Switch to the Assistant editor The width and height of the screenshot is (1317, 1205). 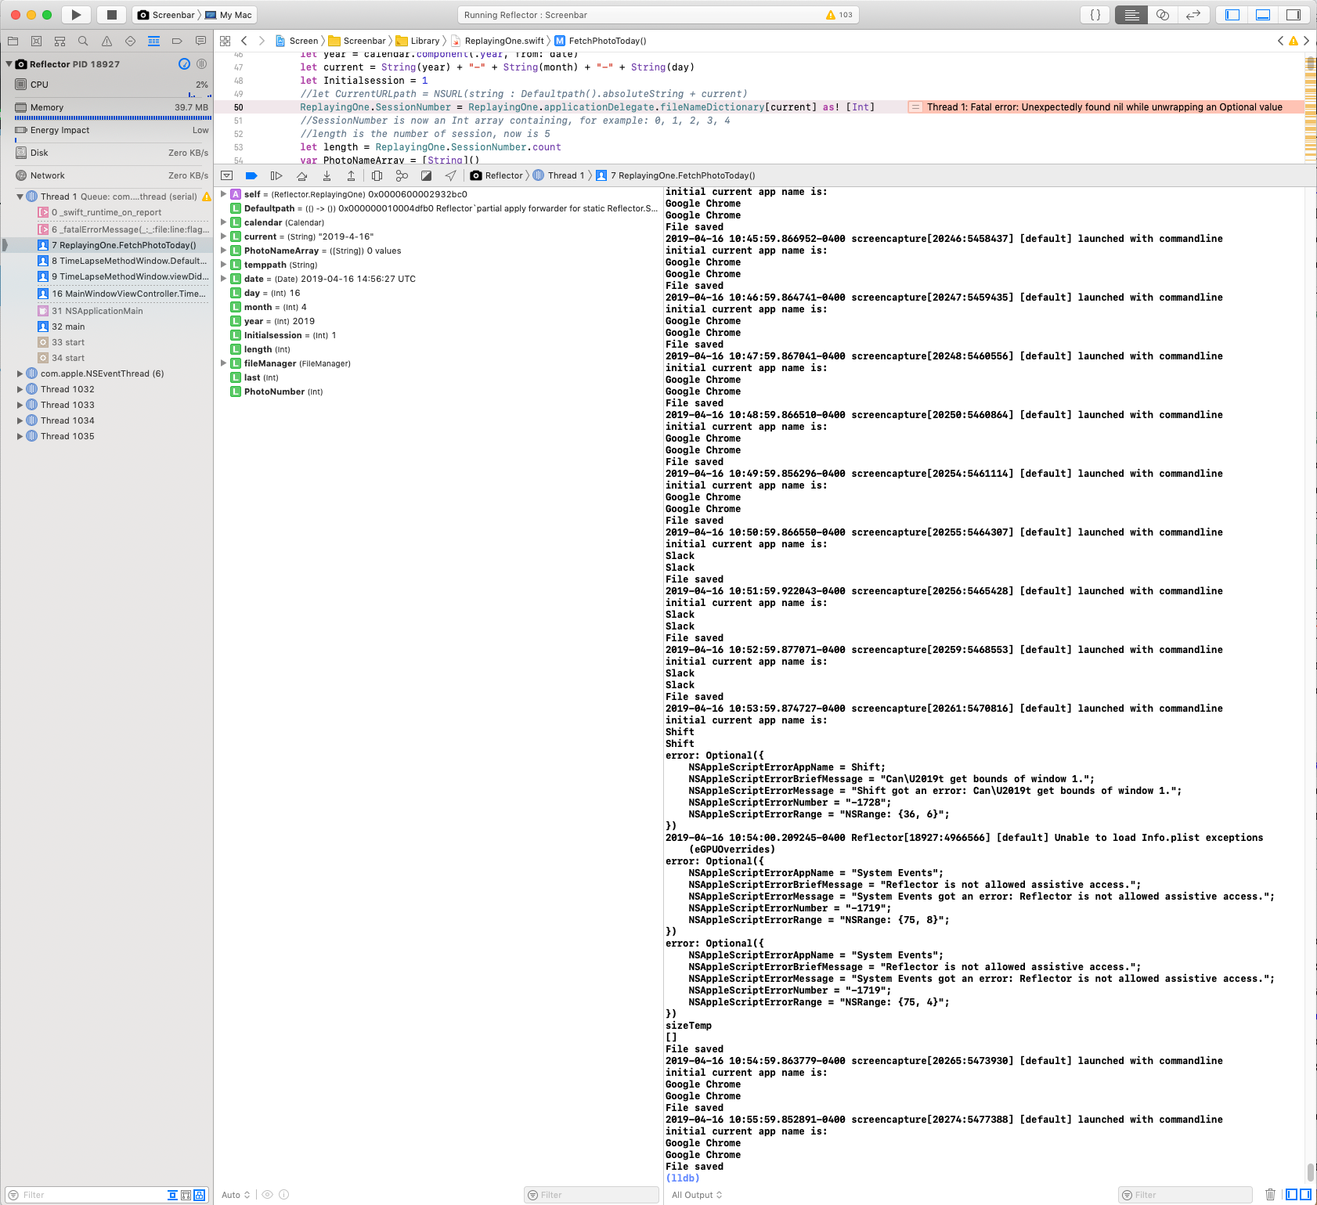pyautogui.click(x=1163, y=15)
